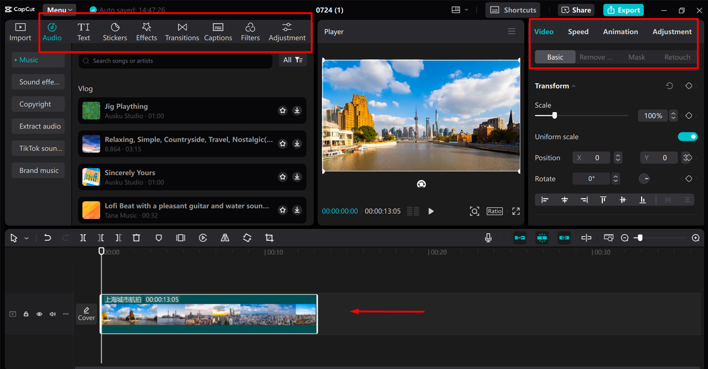
Task: Click the Mirror flip tool
Action: (225, 238)
